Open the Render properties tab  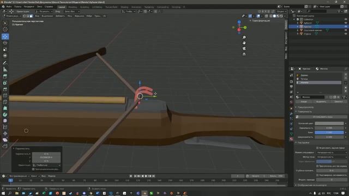coord(291,81)
